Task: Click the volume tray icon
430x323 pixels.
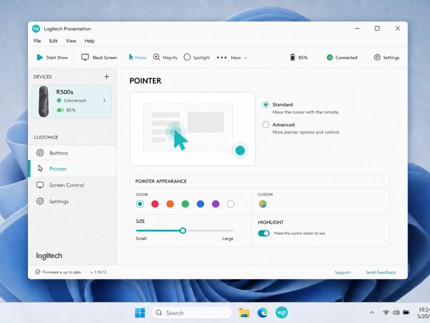Action: pyautogui.click(x=396, y=313)
